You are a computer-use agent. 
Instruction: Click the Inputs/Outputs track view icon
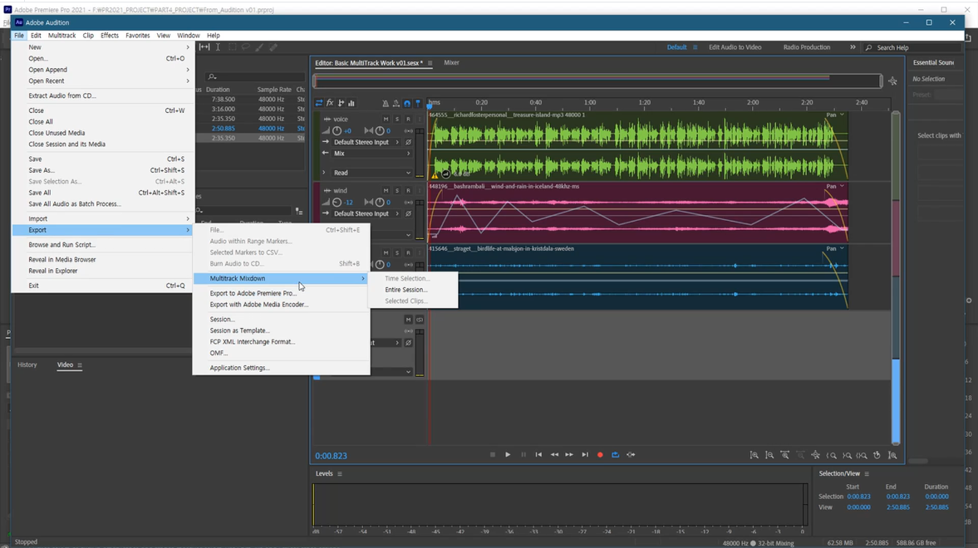[319, 103]
